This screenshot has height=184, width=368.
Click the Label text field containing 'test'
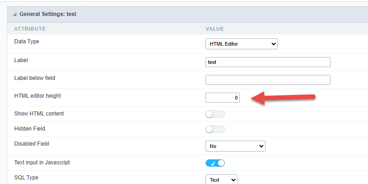point(268,62)
